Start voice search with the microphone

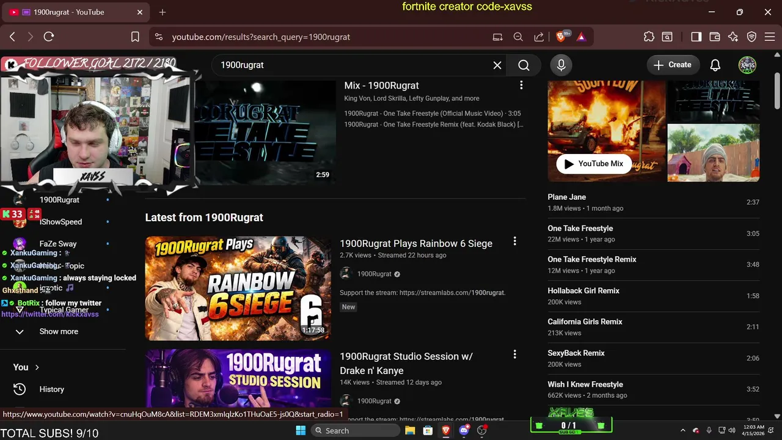coord(561,65)
